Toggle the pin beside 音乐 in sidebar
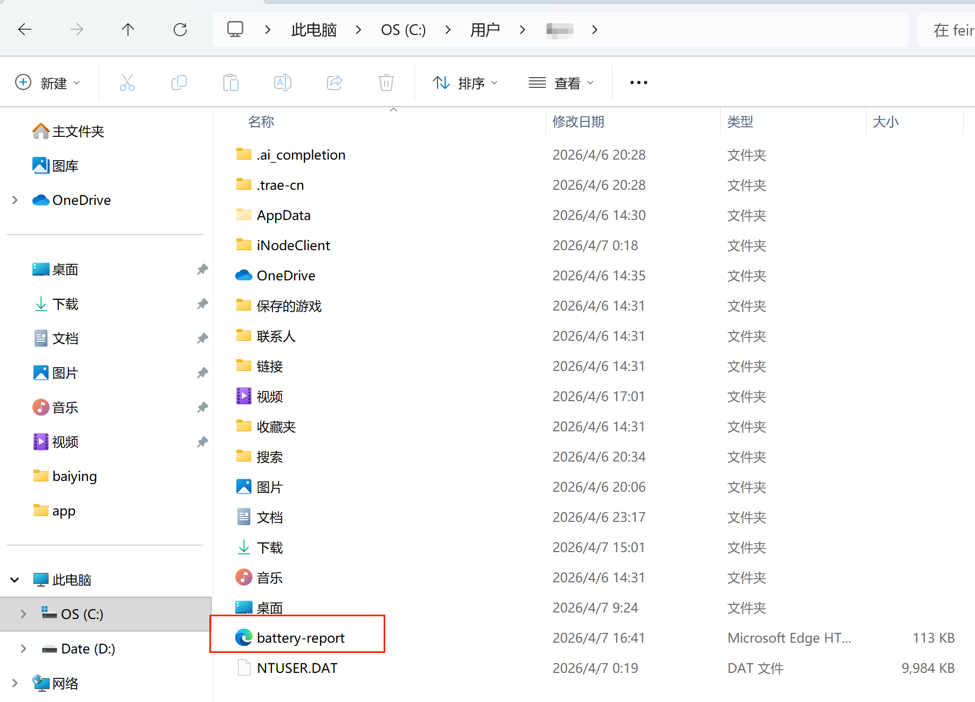 click(202, 407)
